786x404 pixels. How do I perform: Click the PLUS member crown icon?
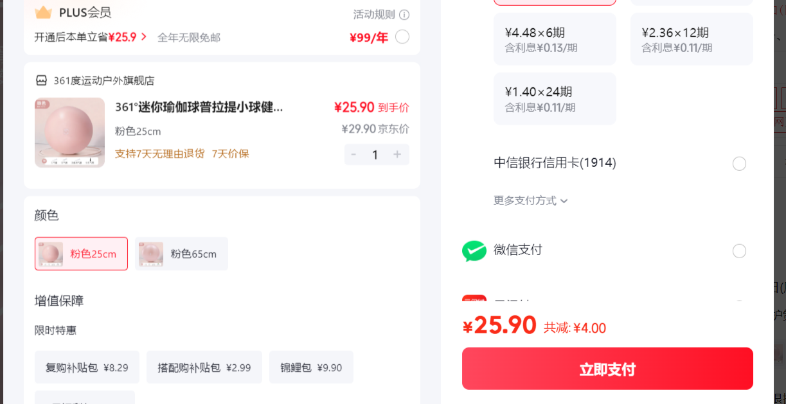coord(43,12)
